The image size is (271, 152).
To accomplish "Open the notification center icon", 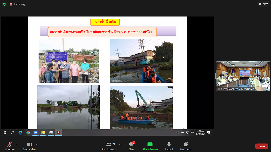I will [x=209, y=133].
